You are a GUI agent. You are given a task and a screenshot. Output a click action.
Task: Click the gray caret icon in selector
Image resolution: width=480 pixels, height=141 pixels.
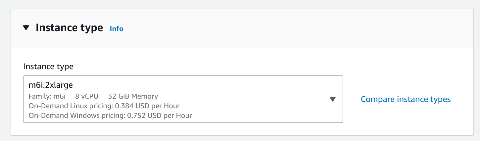click(x=333, y=99)
